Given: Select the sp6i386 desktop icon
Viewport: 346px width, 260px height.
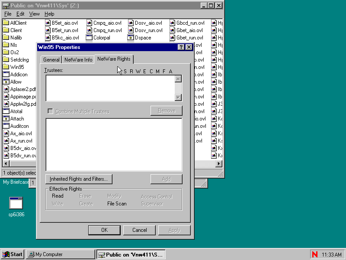Looking at the screenshot, I should coord(16,203).
